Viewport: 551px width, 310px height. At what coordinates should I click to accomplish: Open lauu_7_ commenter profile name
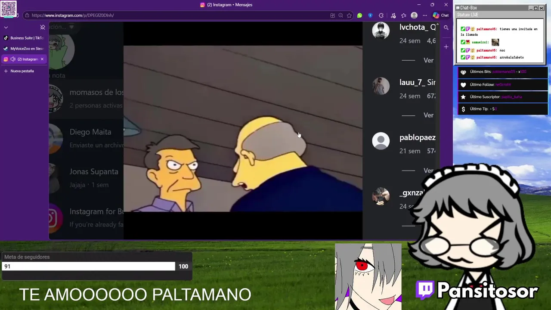click(x=412, y=82)
